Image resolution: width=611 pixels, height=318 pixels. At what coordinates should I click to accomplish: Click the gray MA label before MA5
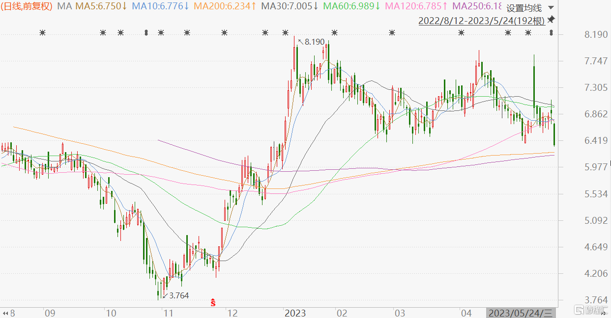pos(64,6)
